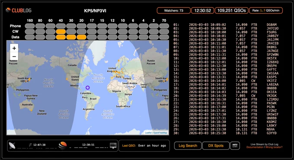294x160 pixels.
Task: Zoom in the map with plus button
Action: click(14, 48)
